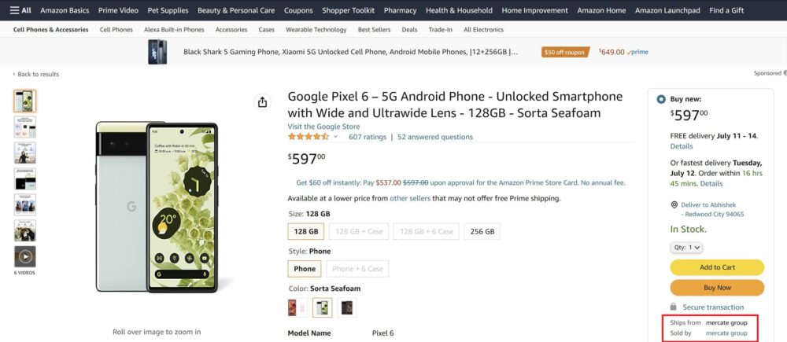Select the first product thumbnail image

[24, 101]
